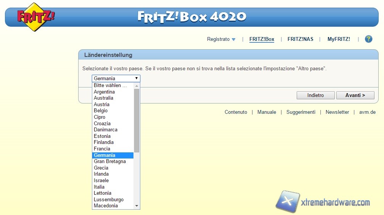Choose Austria in the country list
This screenshot has width=384, height=215.
(101, 104)
